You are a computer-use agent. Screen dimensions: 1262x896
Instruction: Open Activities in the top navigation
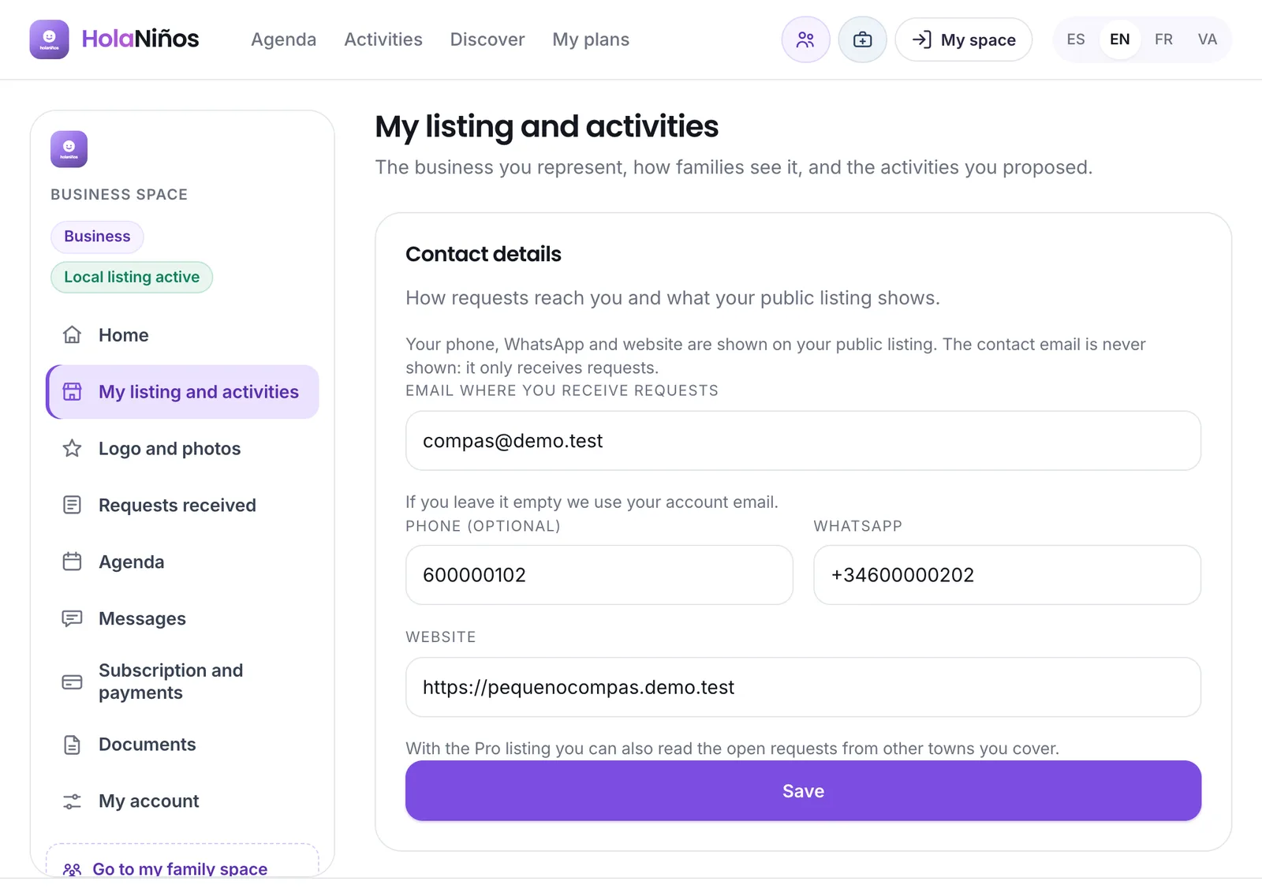(383, 39)
